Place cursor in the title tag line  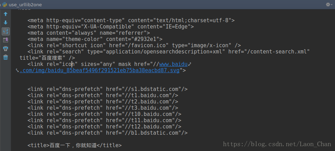coord(75,145)
